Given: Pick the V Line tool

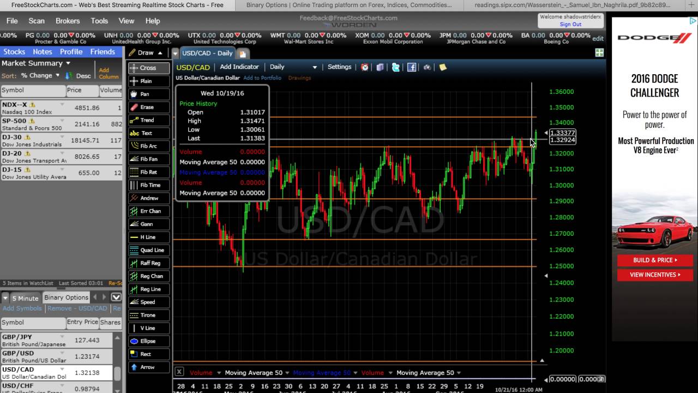Looking at the screenshot, I should click(149, 328).
